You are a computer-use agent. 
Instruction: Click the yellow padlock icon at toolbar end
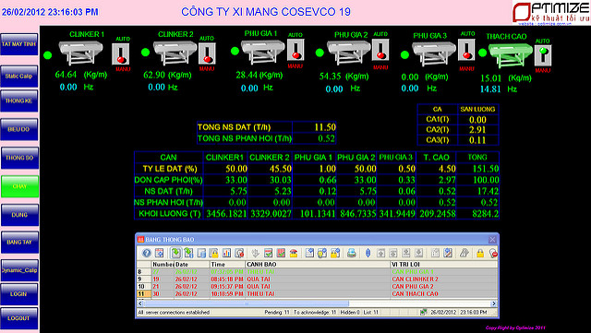pos(480,253)
